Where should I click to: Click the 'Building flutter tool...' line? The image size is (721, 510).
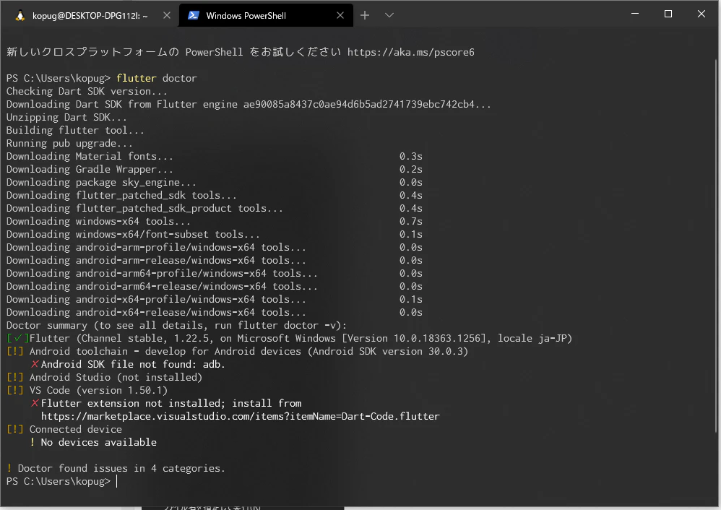pyautogui.click(x=75, y=131)
